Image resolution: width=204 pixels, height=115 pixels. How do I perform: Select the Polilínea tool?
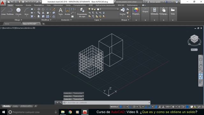click(10, 11)
